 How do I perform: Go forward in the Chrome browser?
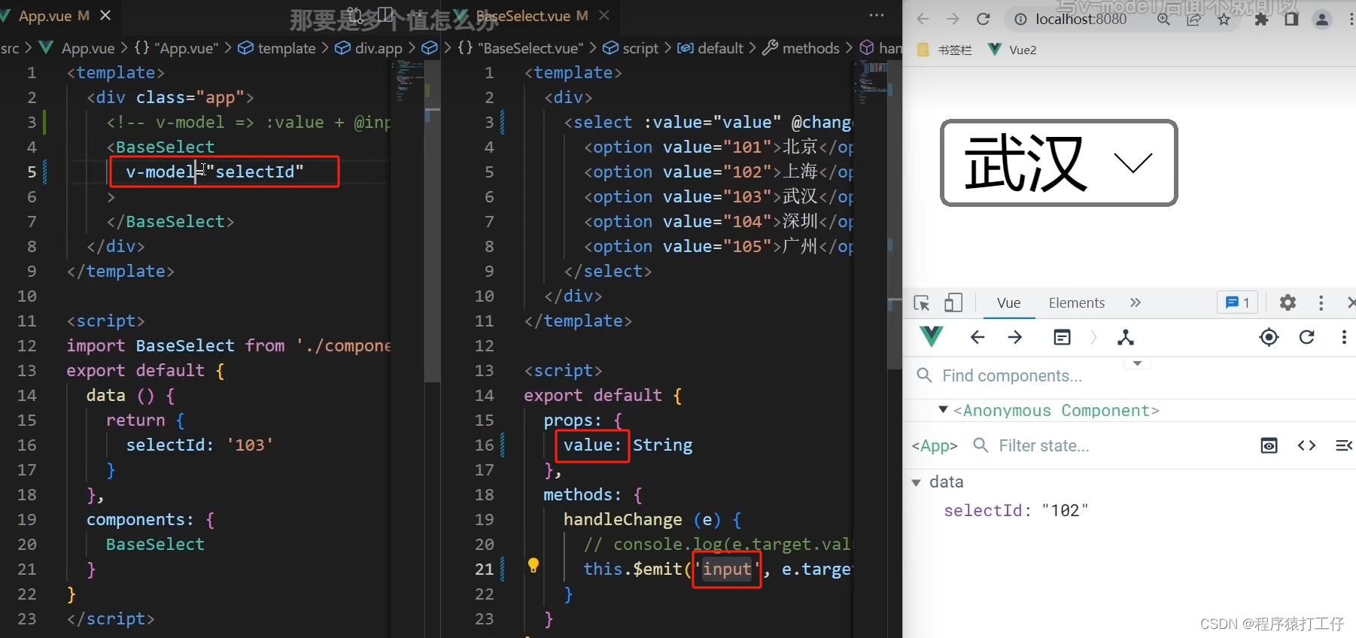point(953,19)
